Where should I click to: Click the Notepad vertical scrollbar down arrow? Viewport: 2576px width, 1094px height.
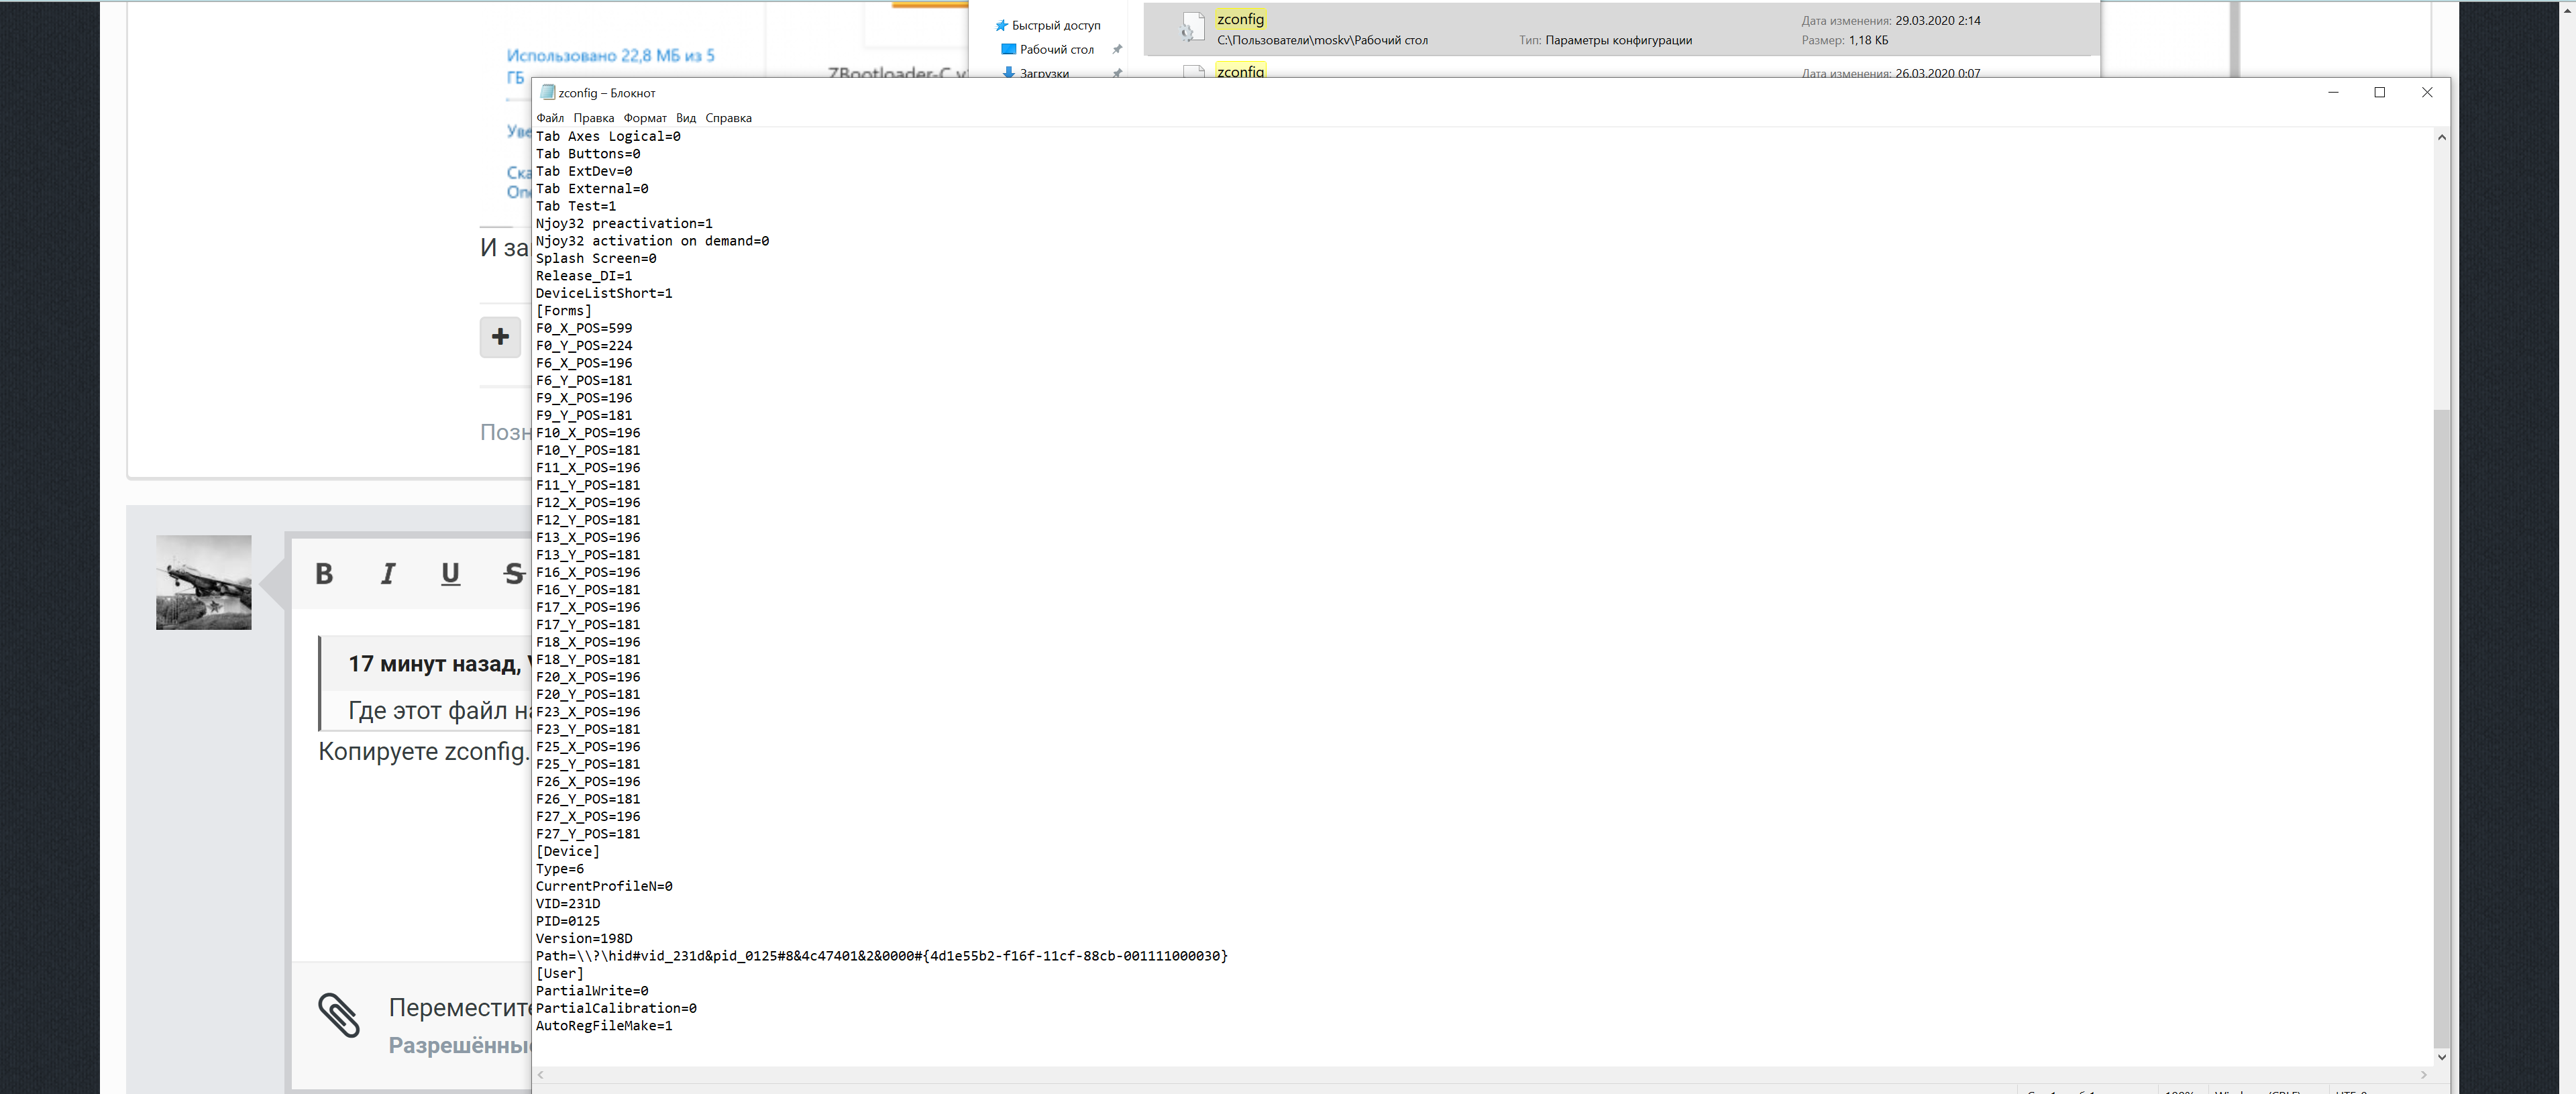pyautogui.click(x=2441, y=1057)
